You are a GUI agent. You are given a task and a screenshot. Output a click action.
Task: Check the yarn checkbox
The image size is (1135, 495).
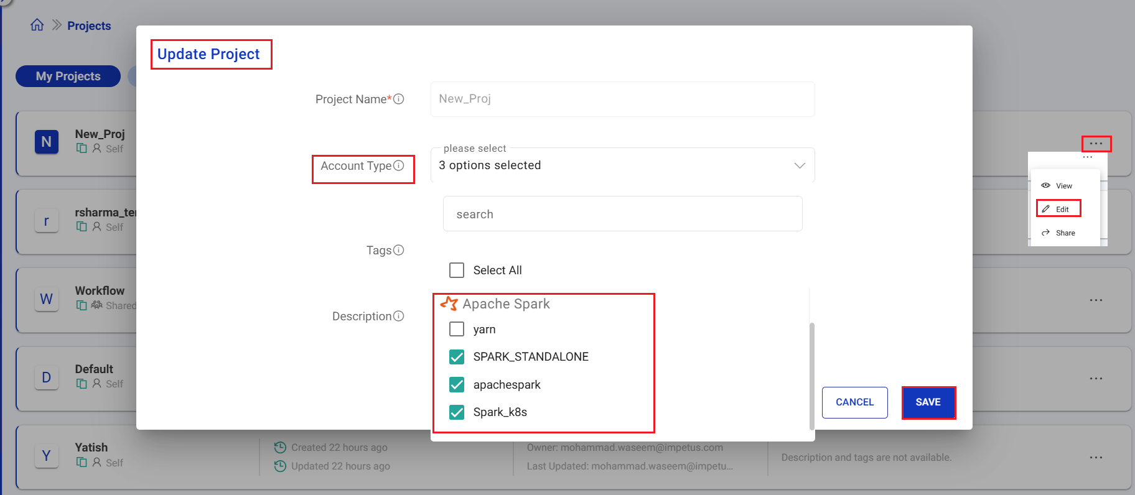pyautogui.click(x=457, y=329)
